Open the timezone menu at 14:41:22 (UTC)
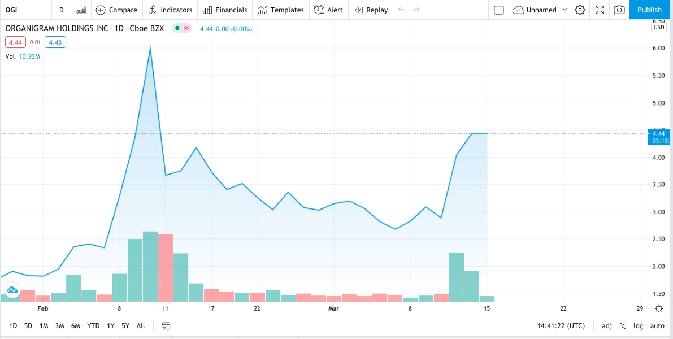 [x=561, y=325]
